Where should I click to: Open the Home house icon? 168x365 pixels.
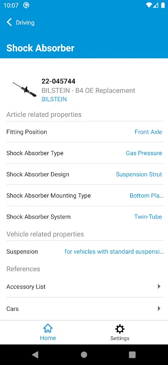[x=48, y=328]
